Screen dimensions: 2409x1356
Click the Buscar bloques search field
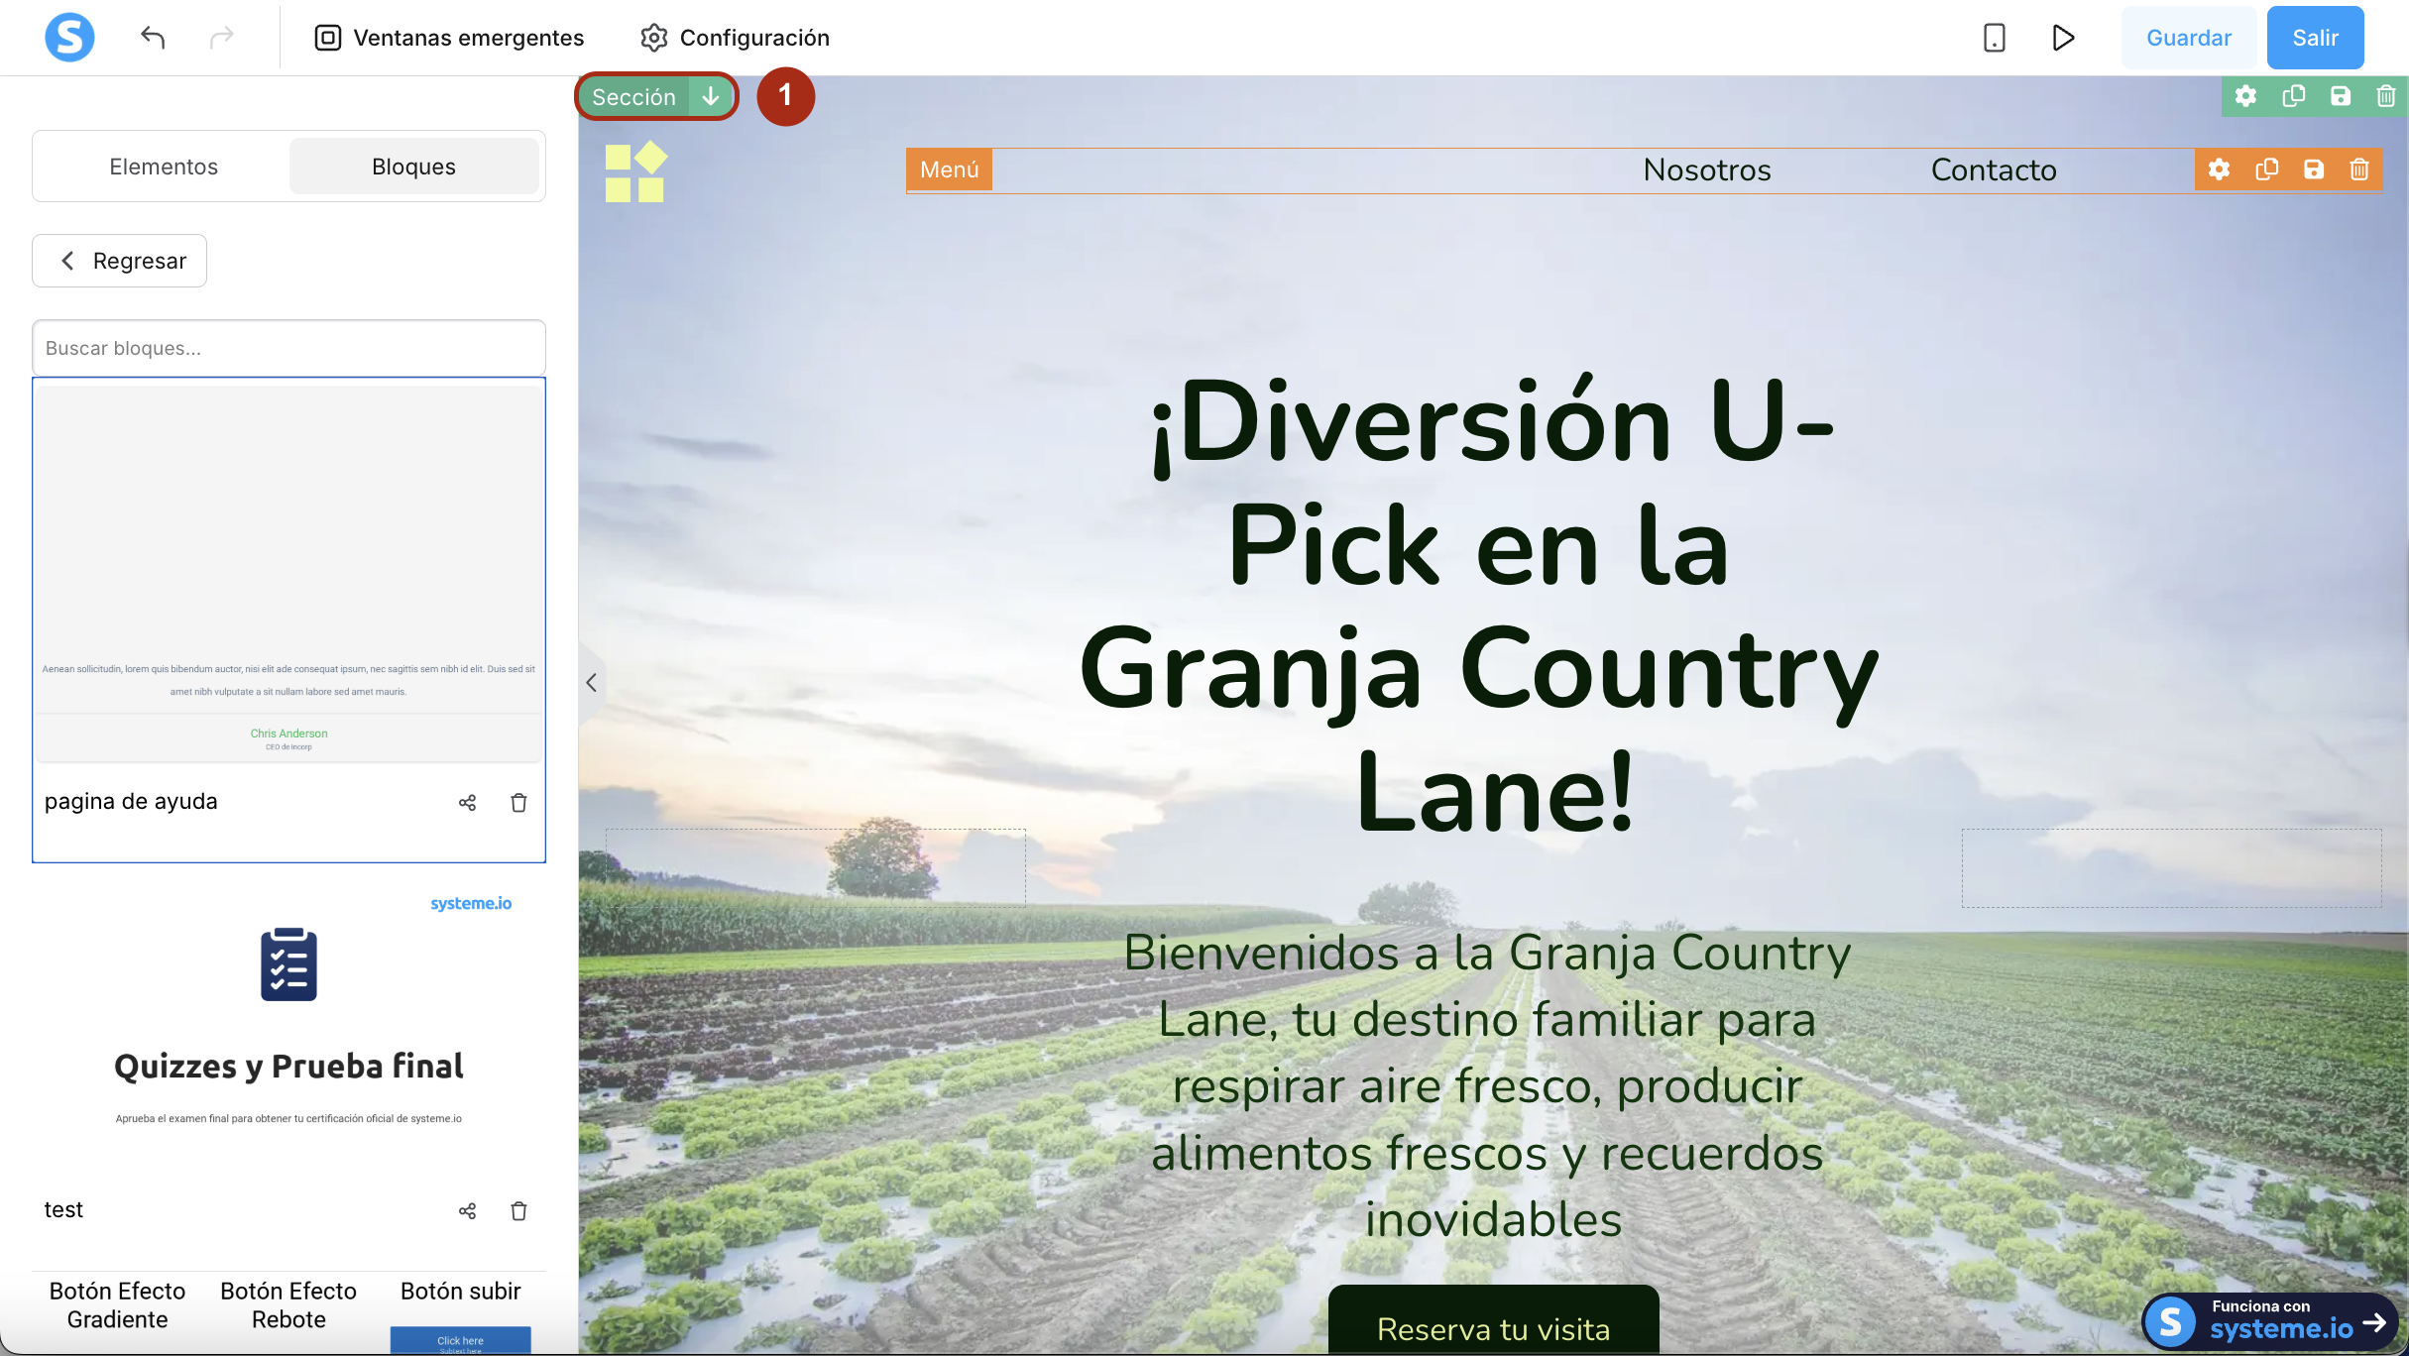(288, 348)
